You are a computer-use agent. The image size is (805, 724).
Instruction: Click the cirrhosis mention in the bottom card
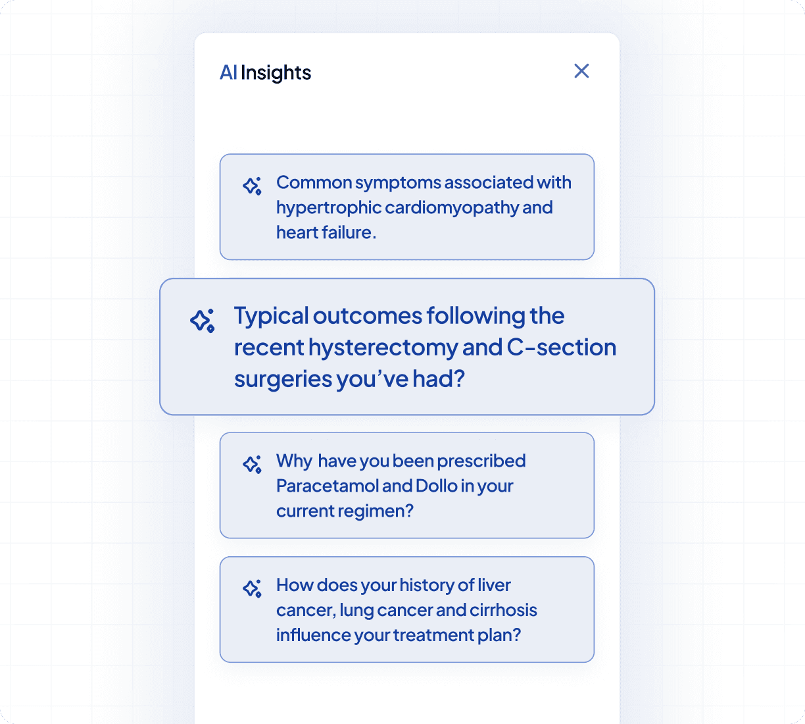click(503, 610)
